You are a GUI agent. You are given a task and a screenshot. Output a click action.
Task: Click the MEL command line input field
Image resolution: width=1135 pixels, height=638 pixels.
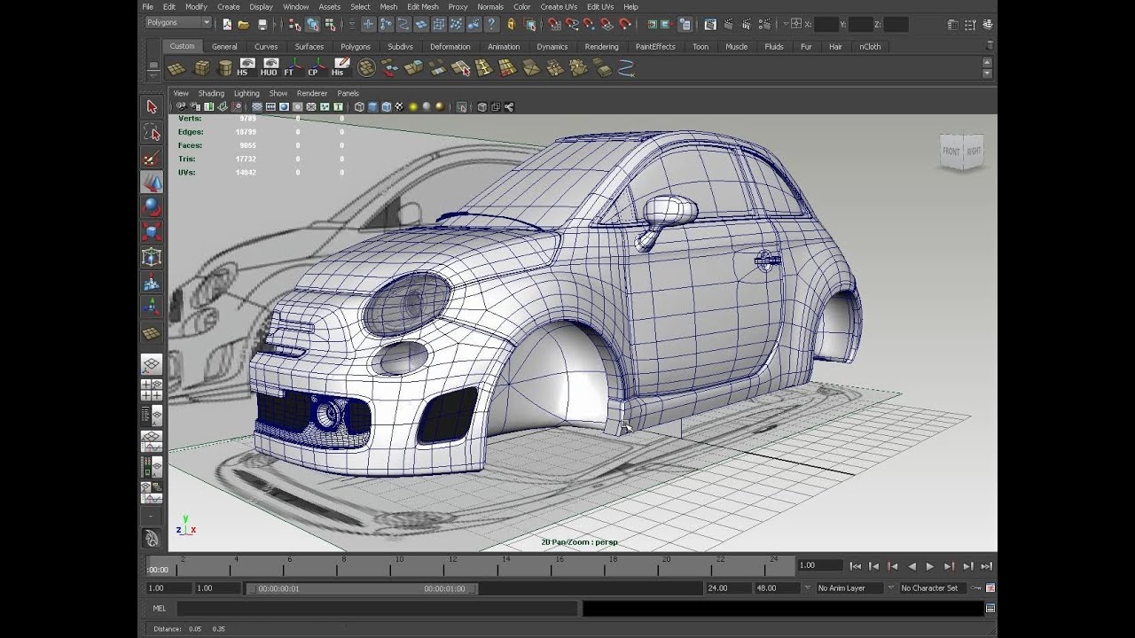pos(377,609)
